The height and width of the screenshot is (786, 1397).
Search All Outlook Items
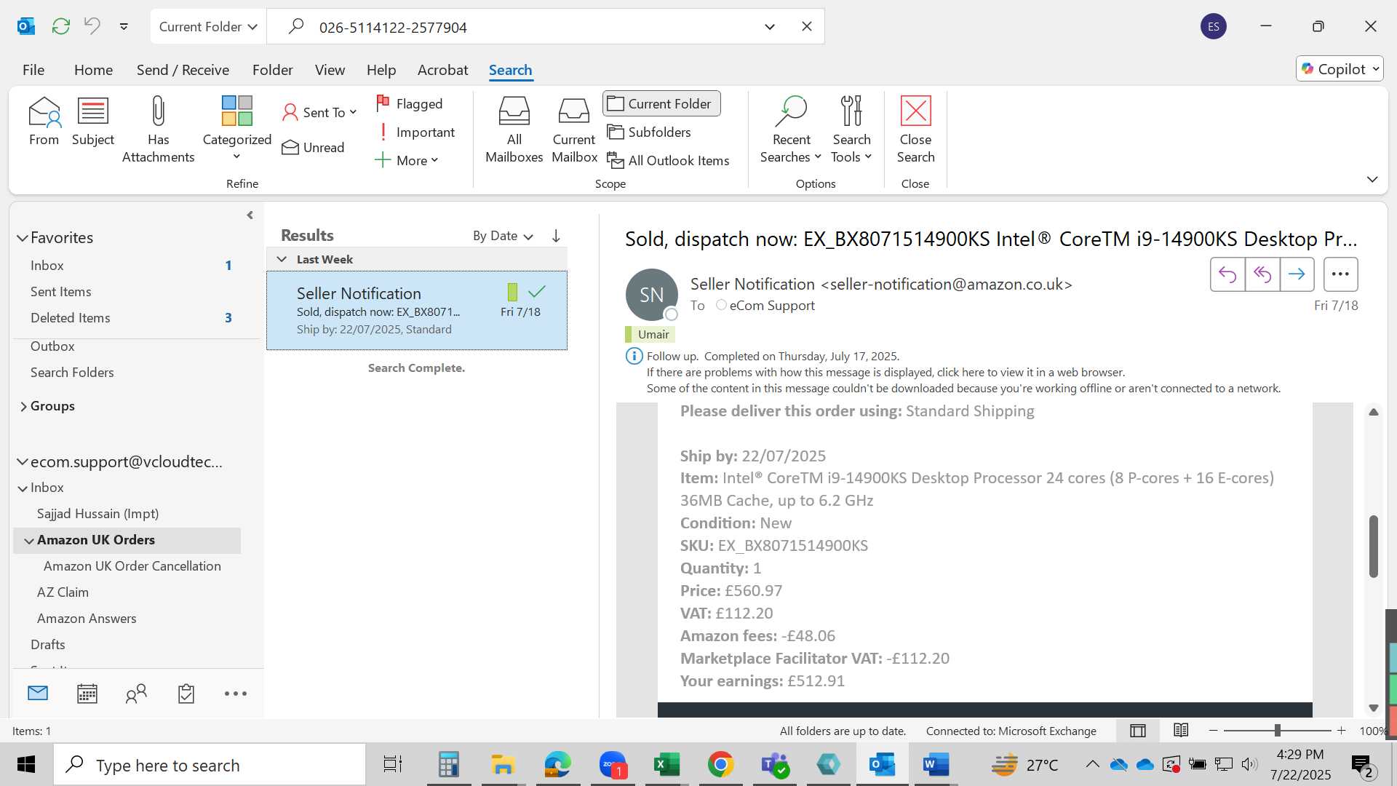668,161
